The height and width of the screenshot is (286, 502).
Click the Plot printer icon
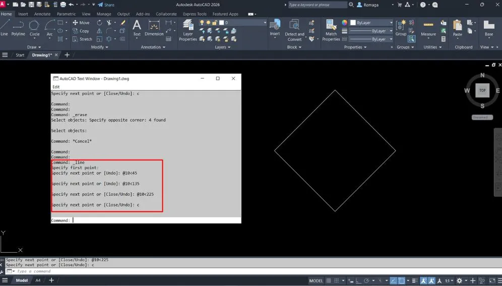(x=63, y=5)
